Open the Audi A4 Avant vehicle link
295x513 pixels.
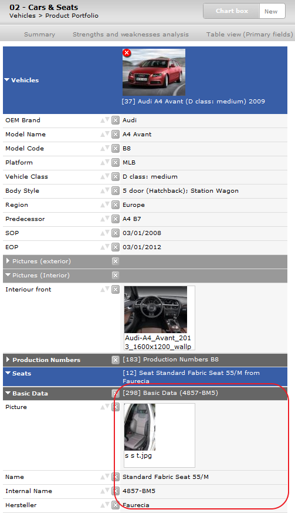point(193,102)
